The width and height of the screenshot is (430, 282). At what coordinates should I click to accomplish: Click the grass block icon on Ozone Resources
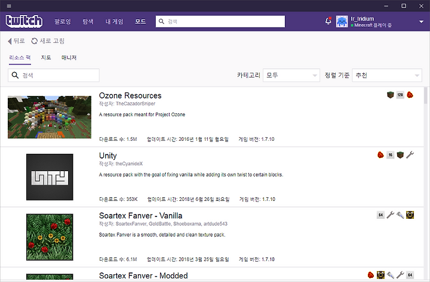390,95
